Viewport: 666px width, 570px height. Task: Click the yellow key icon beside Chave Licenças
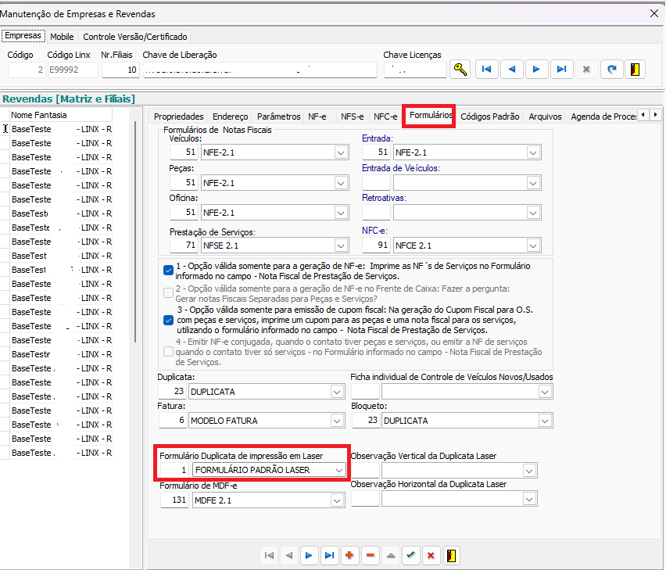click(x=460, y=70)
